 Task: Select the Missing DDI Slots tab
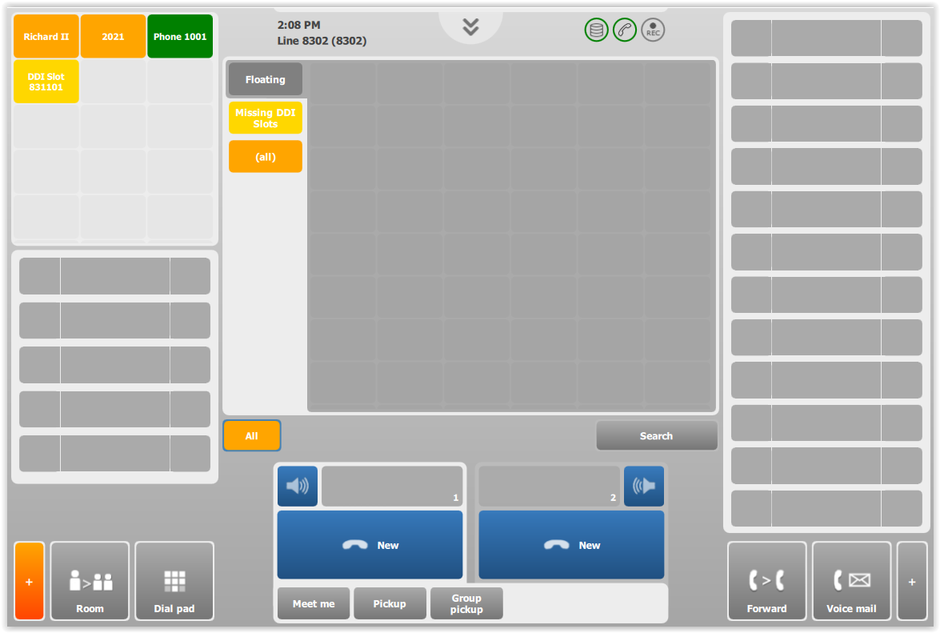(266, 118)
